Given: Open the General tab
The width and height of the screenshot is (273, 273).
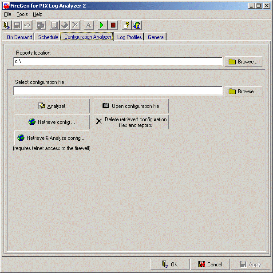Looking at the screenshot, I should pos(156,37).
